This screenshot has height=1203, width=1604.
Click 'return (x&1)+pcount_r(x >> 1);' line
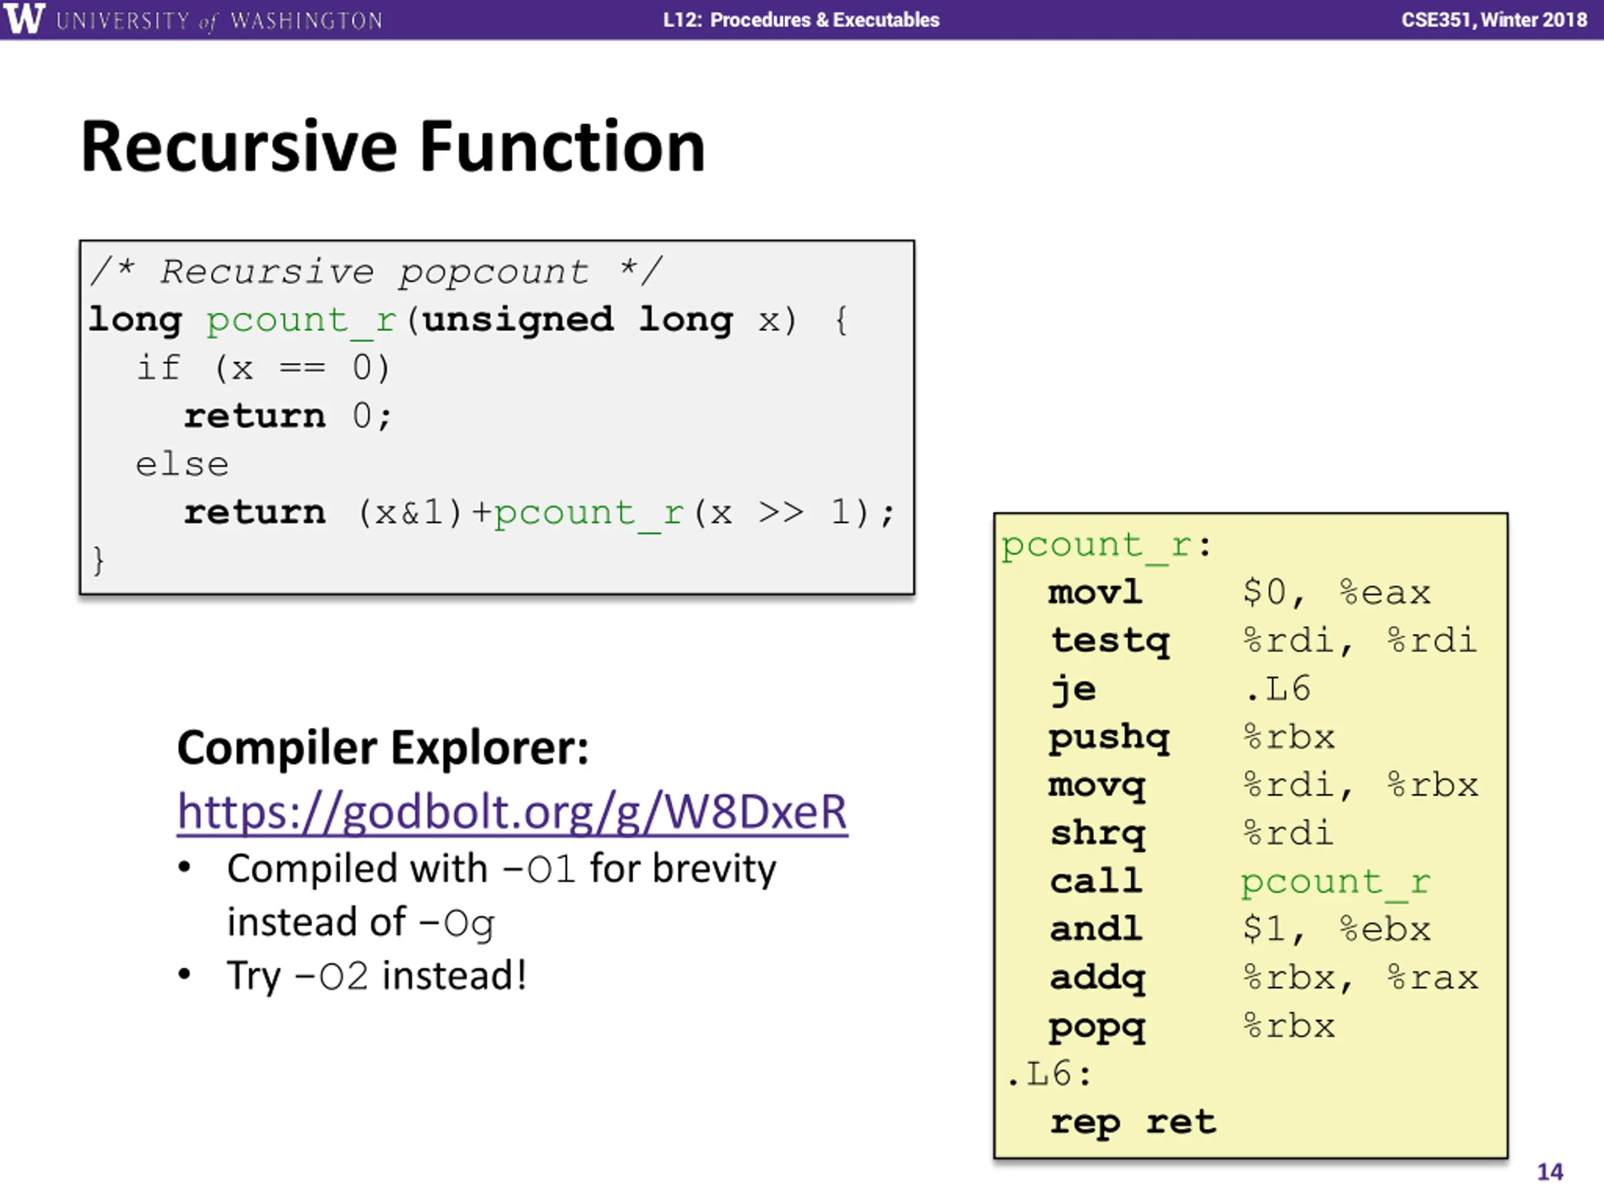tap(539, 513)
